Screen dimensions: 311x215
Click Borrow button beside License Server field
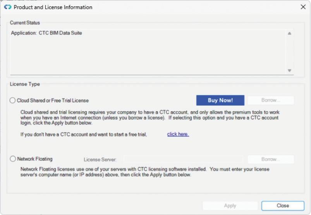(271, 159)
